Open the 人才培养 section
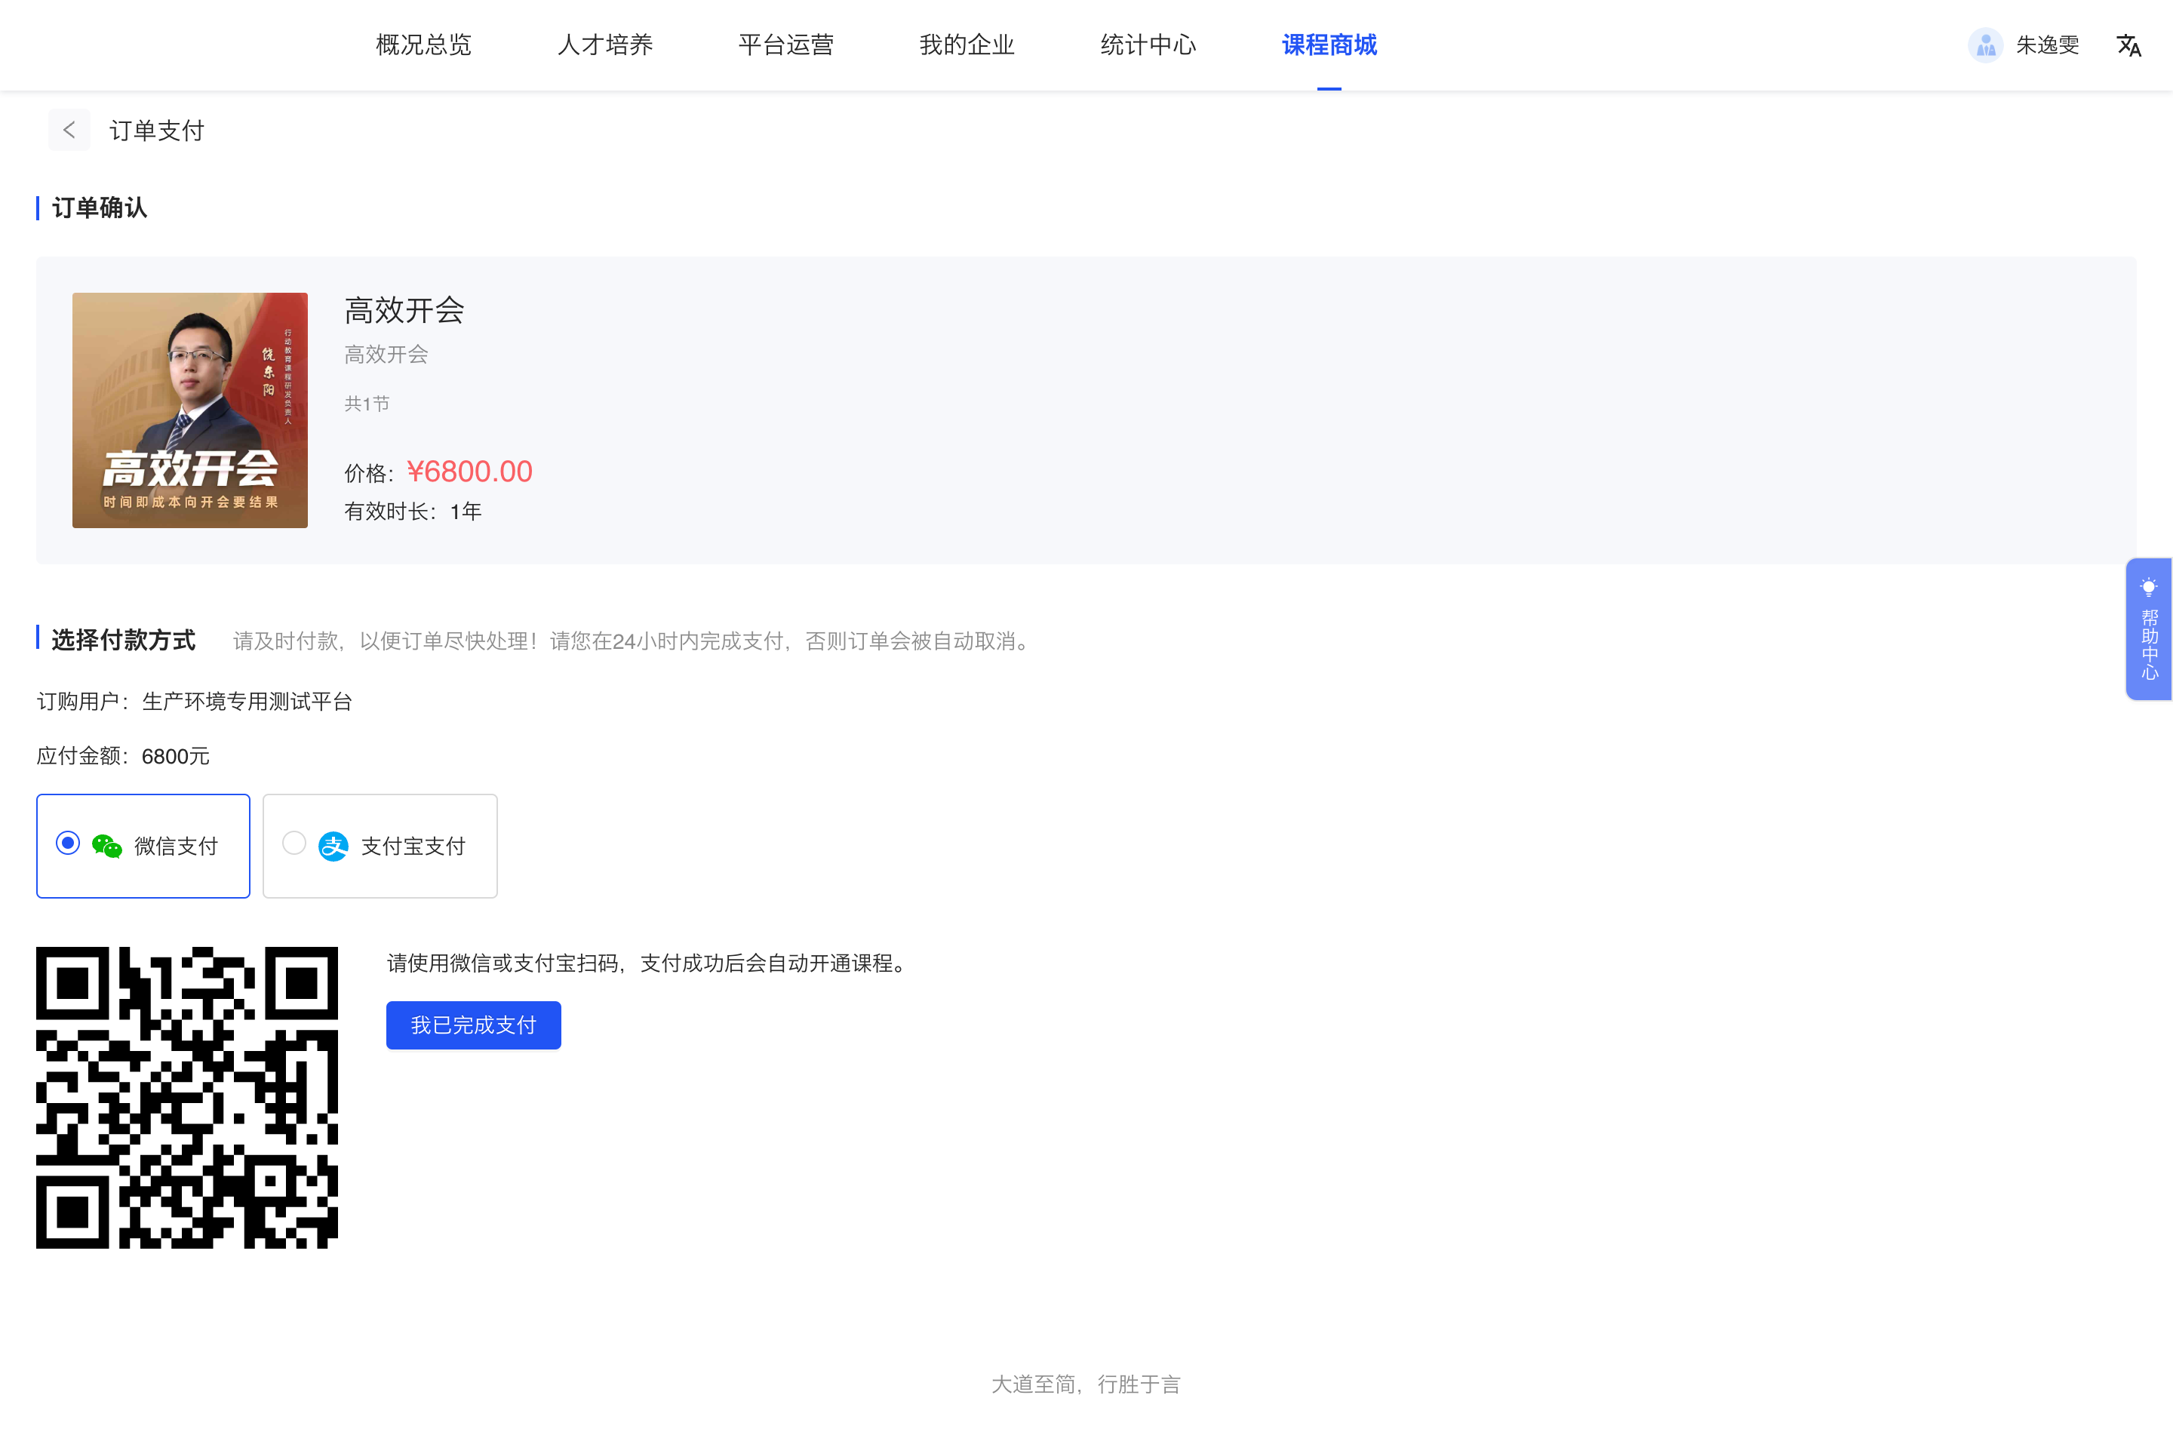 [604, 45]
